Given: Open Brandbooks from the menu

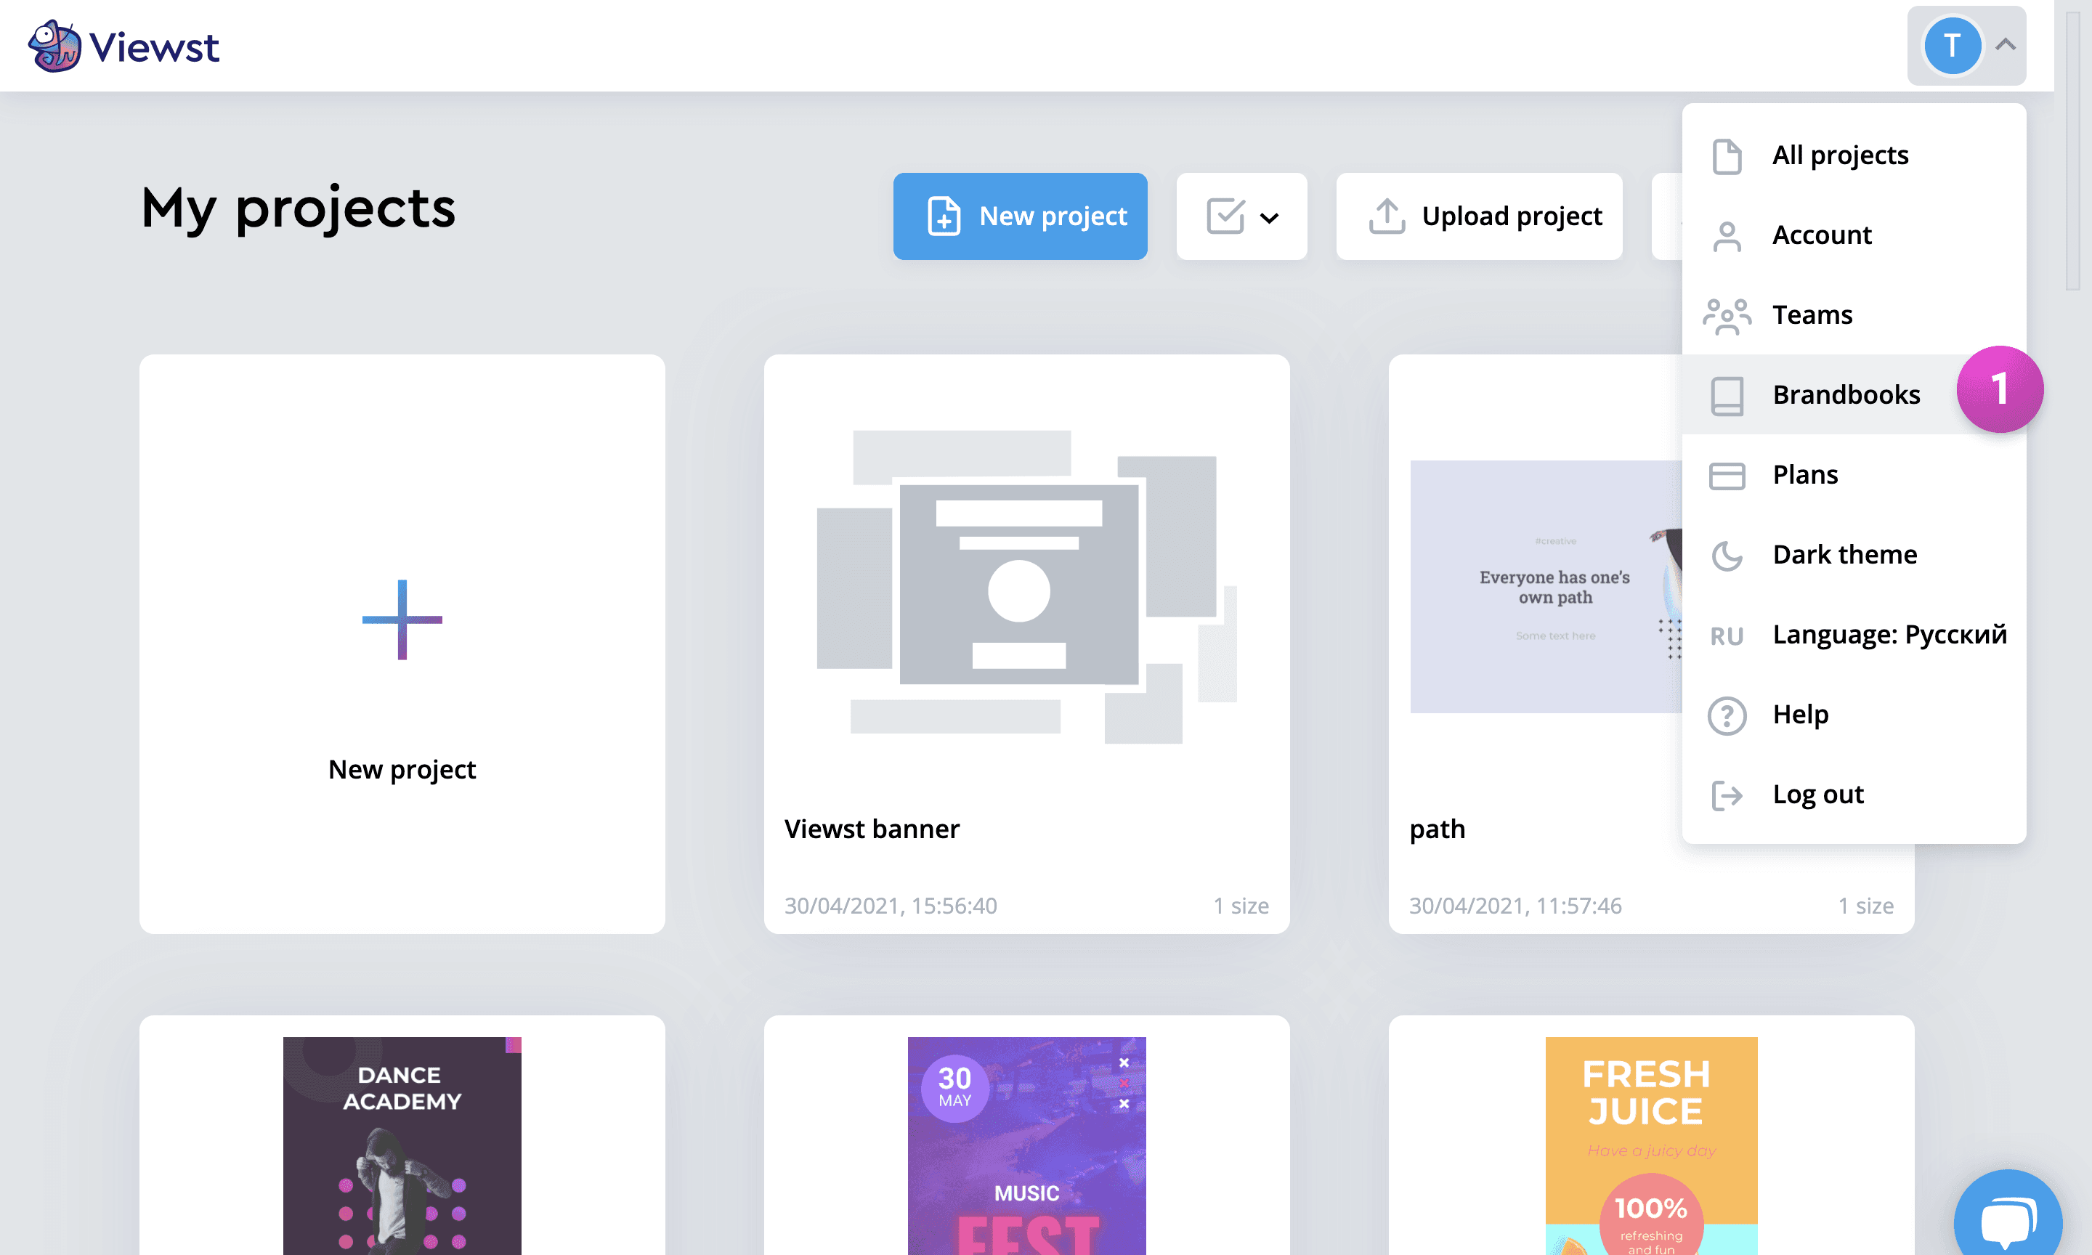Looking at the screenshot, I should pos(1845,395).
